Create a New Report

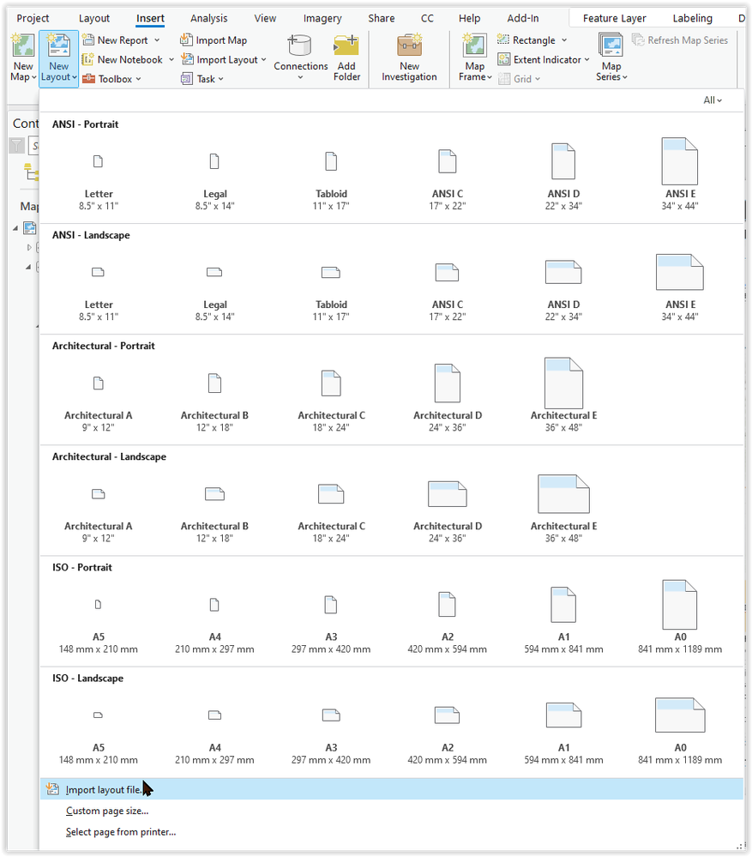point(121,39)
